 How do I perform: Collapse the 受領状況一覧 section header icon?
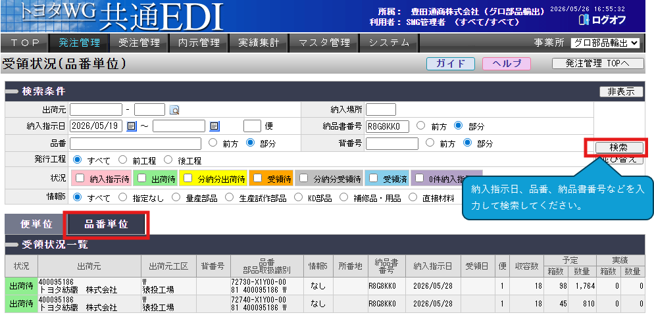(x=12, y=245)
